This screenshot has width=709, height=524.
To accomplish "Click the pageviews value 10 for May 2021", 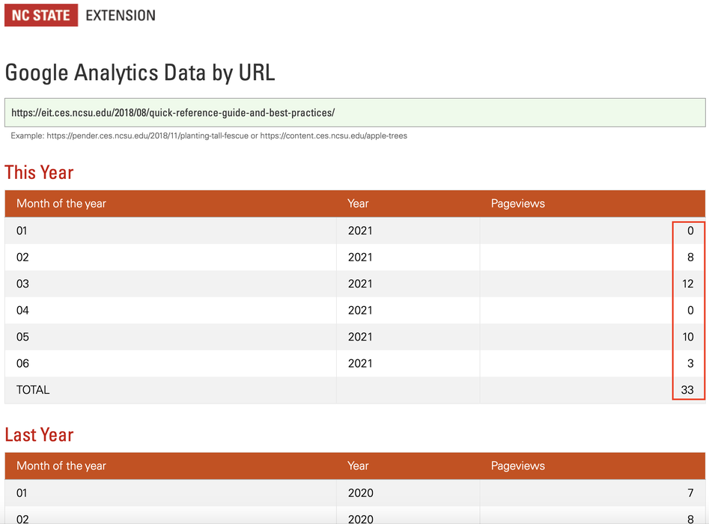I will (x=687, y=337).
